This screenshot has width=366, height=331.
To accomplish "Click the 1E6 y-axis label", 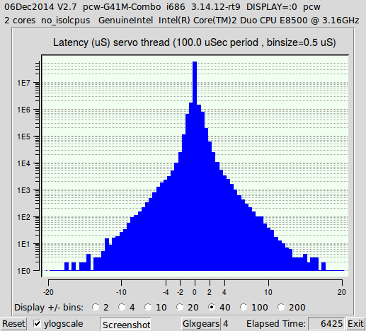I will click(23, 110).
